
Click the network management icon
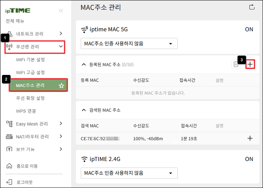click(10, 34)
